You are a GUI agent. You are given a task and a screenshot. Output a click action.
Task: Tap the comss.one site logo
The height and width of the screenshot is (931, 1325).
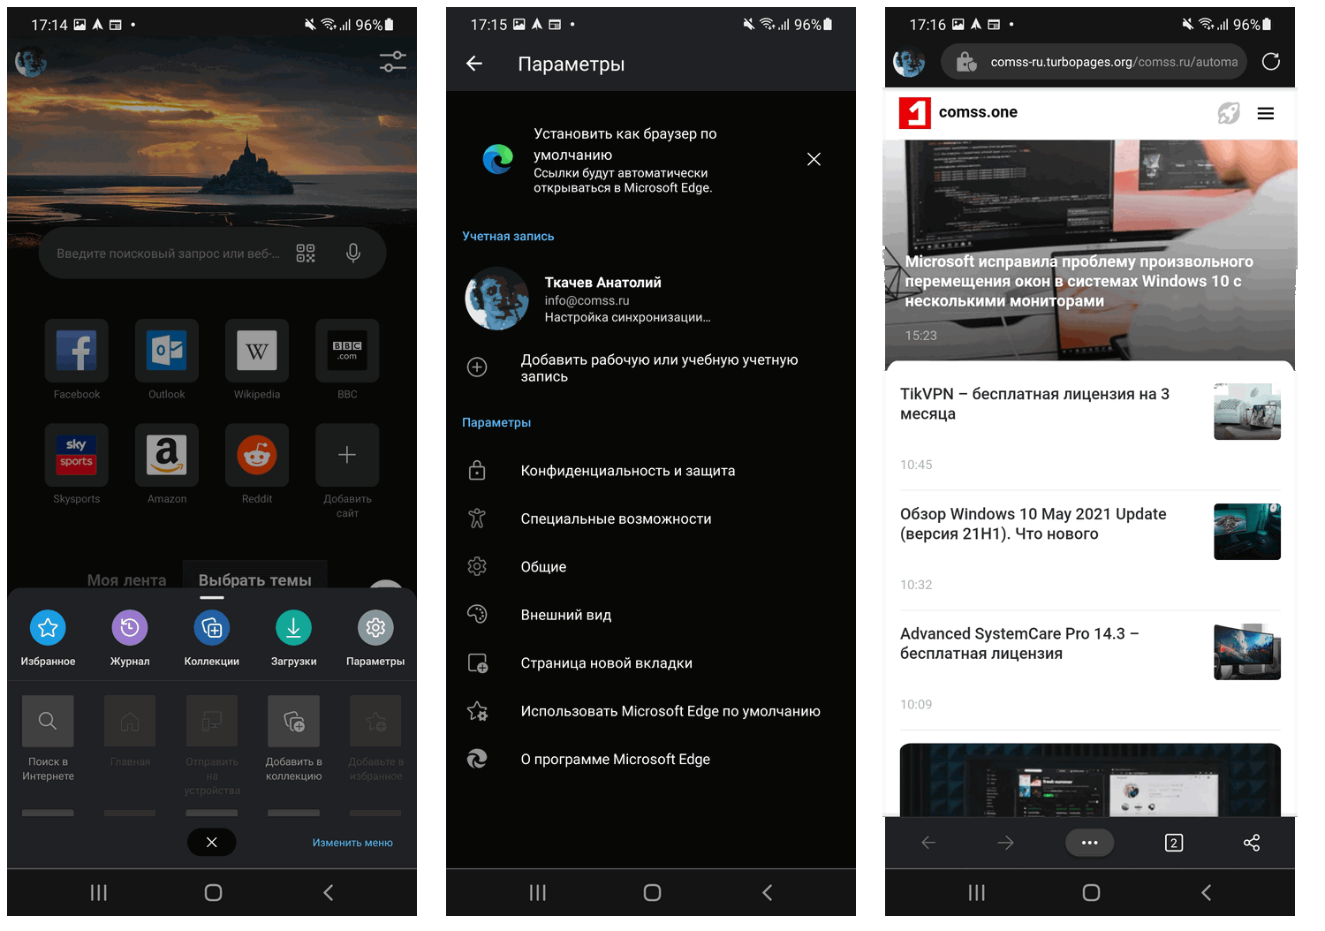pyautogui.click(x=915, y=113)
